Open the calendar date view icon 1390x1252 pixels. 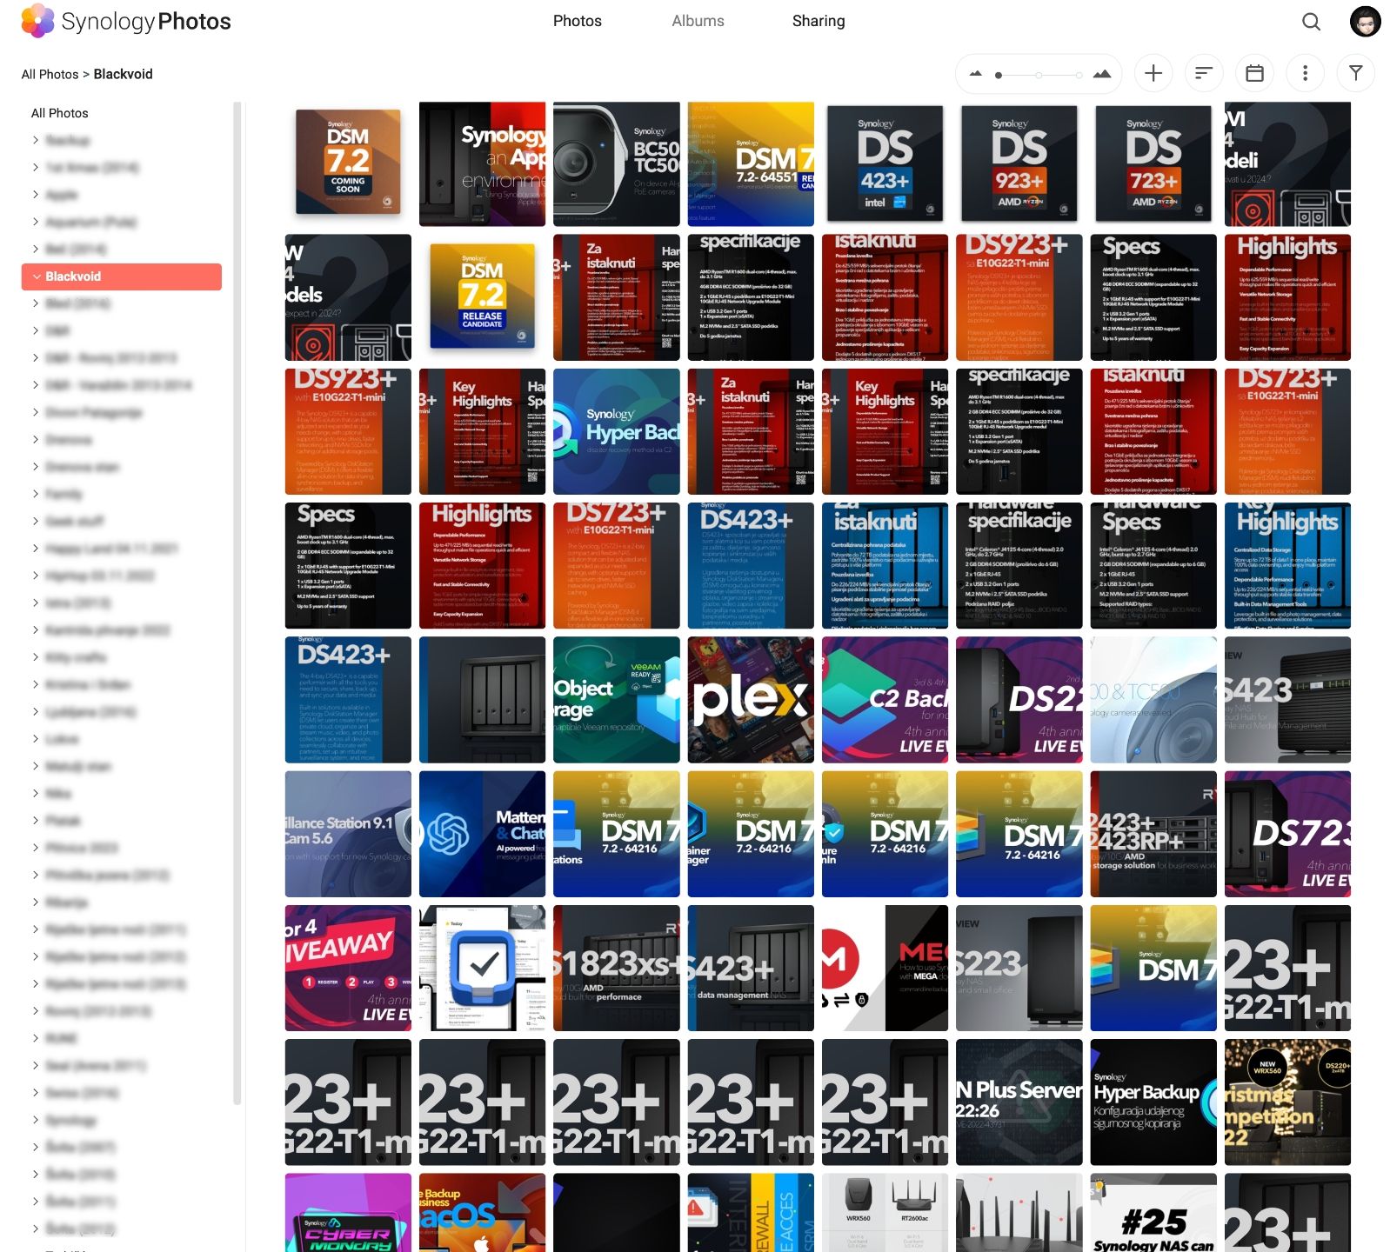[1254, 74]
